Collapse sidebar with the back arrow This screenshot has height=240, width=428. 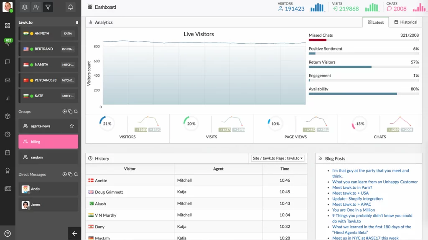[74, 233]
